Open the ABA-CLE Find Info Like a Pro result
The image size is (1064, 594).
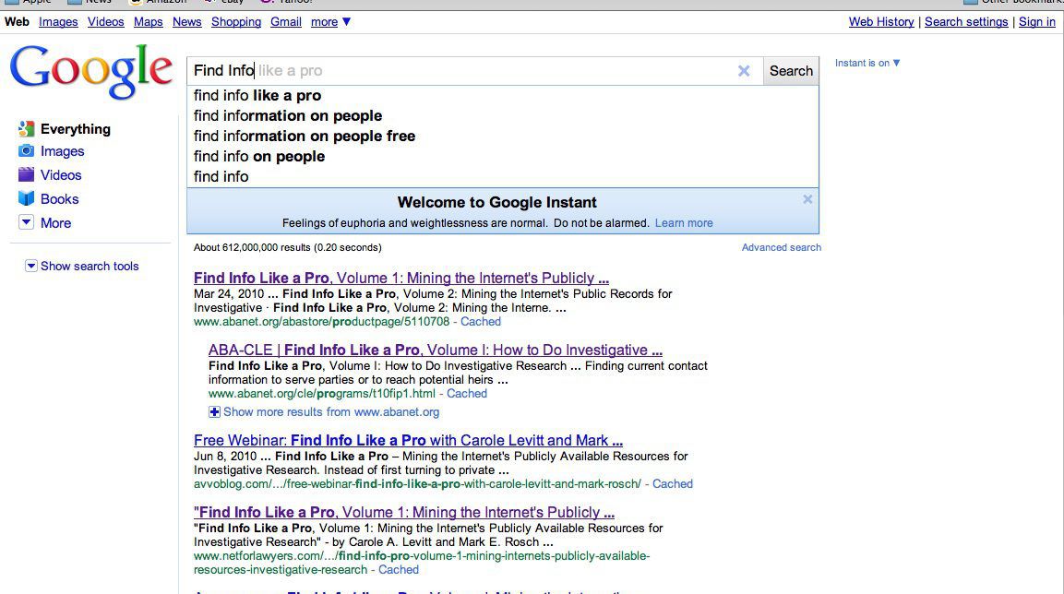point(435,350)
